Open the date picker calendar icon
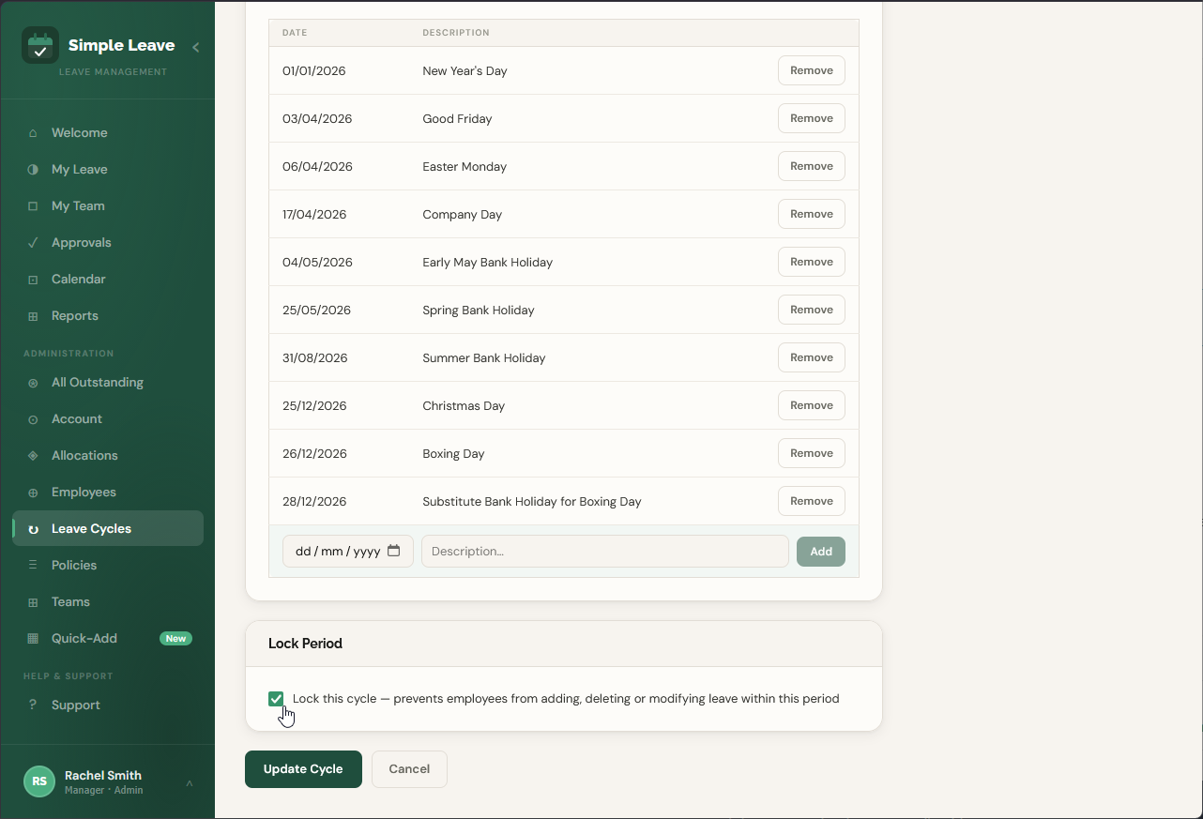This screenshot has width=1203, height=819. tap(394, 551)
